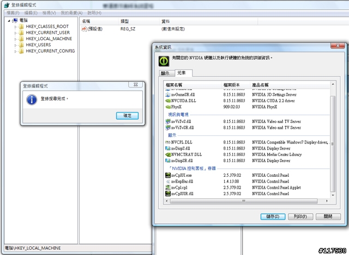
Task: Click the REG_SZ type cell
Action: pos(128,29)
